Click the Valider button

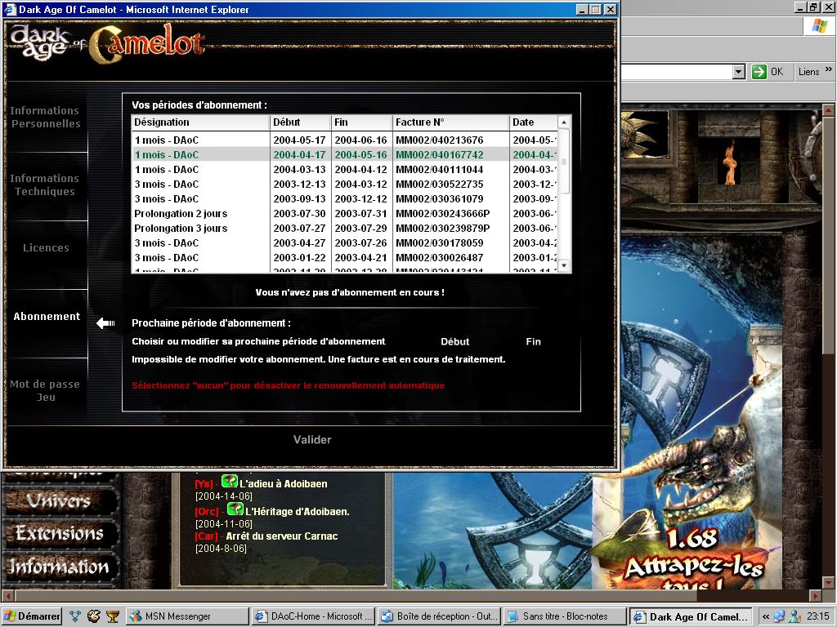[x=312, y=439]
